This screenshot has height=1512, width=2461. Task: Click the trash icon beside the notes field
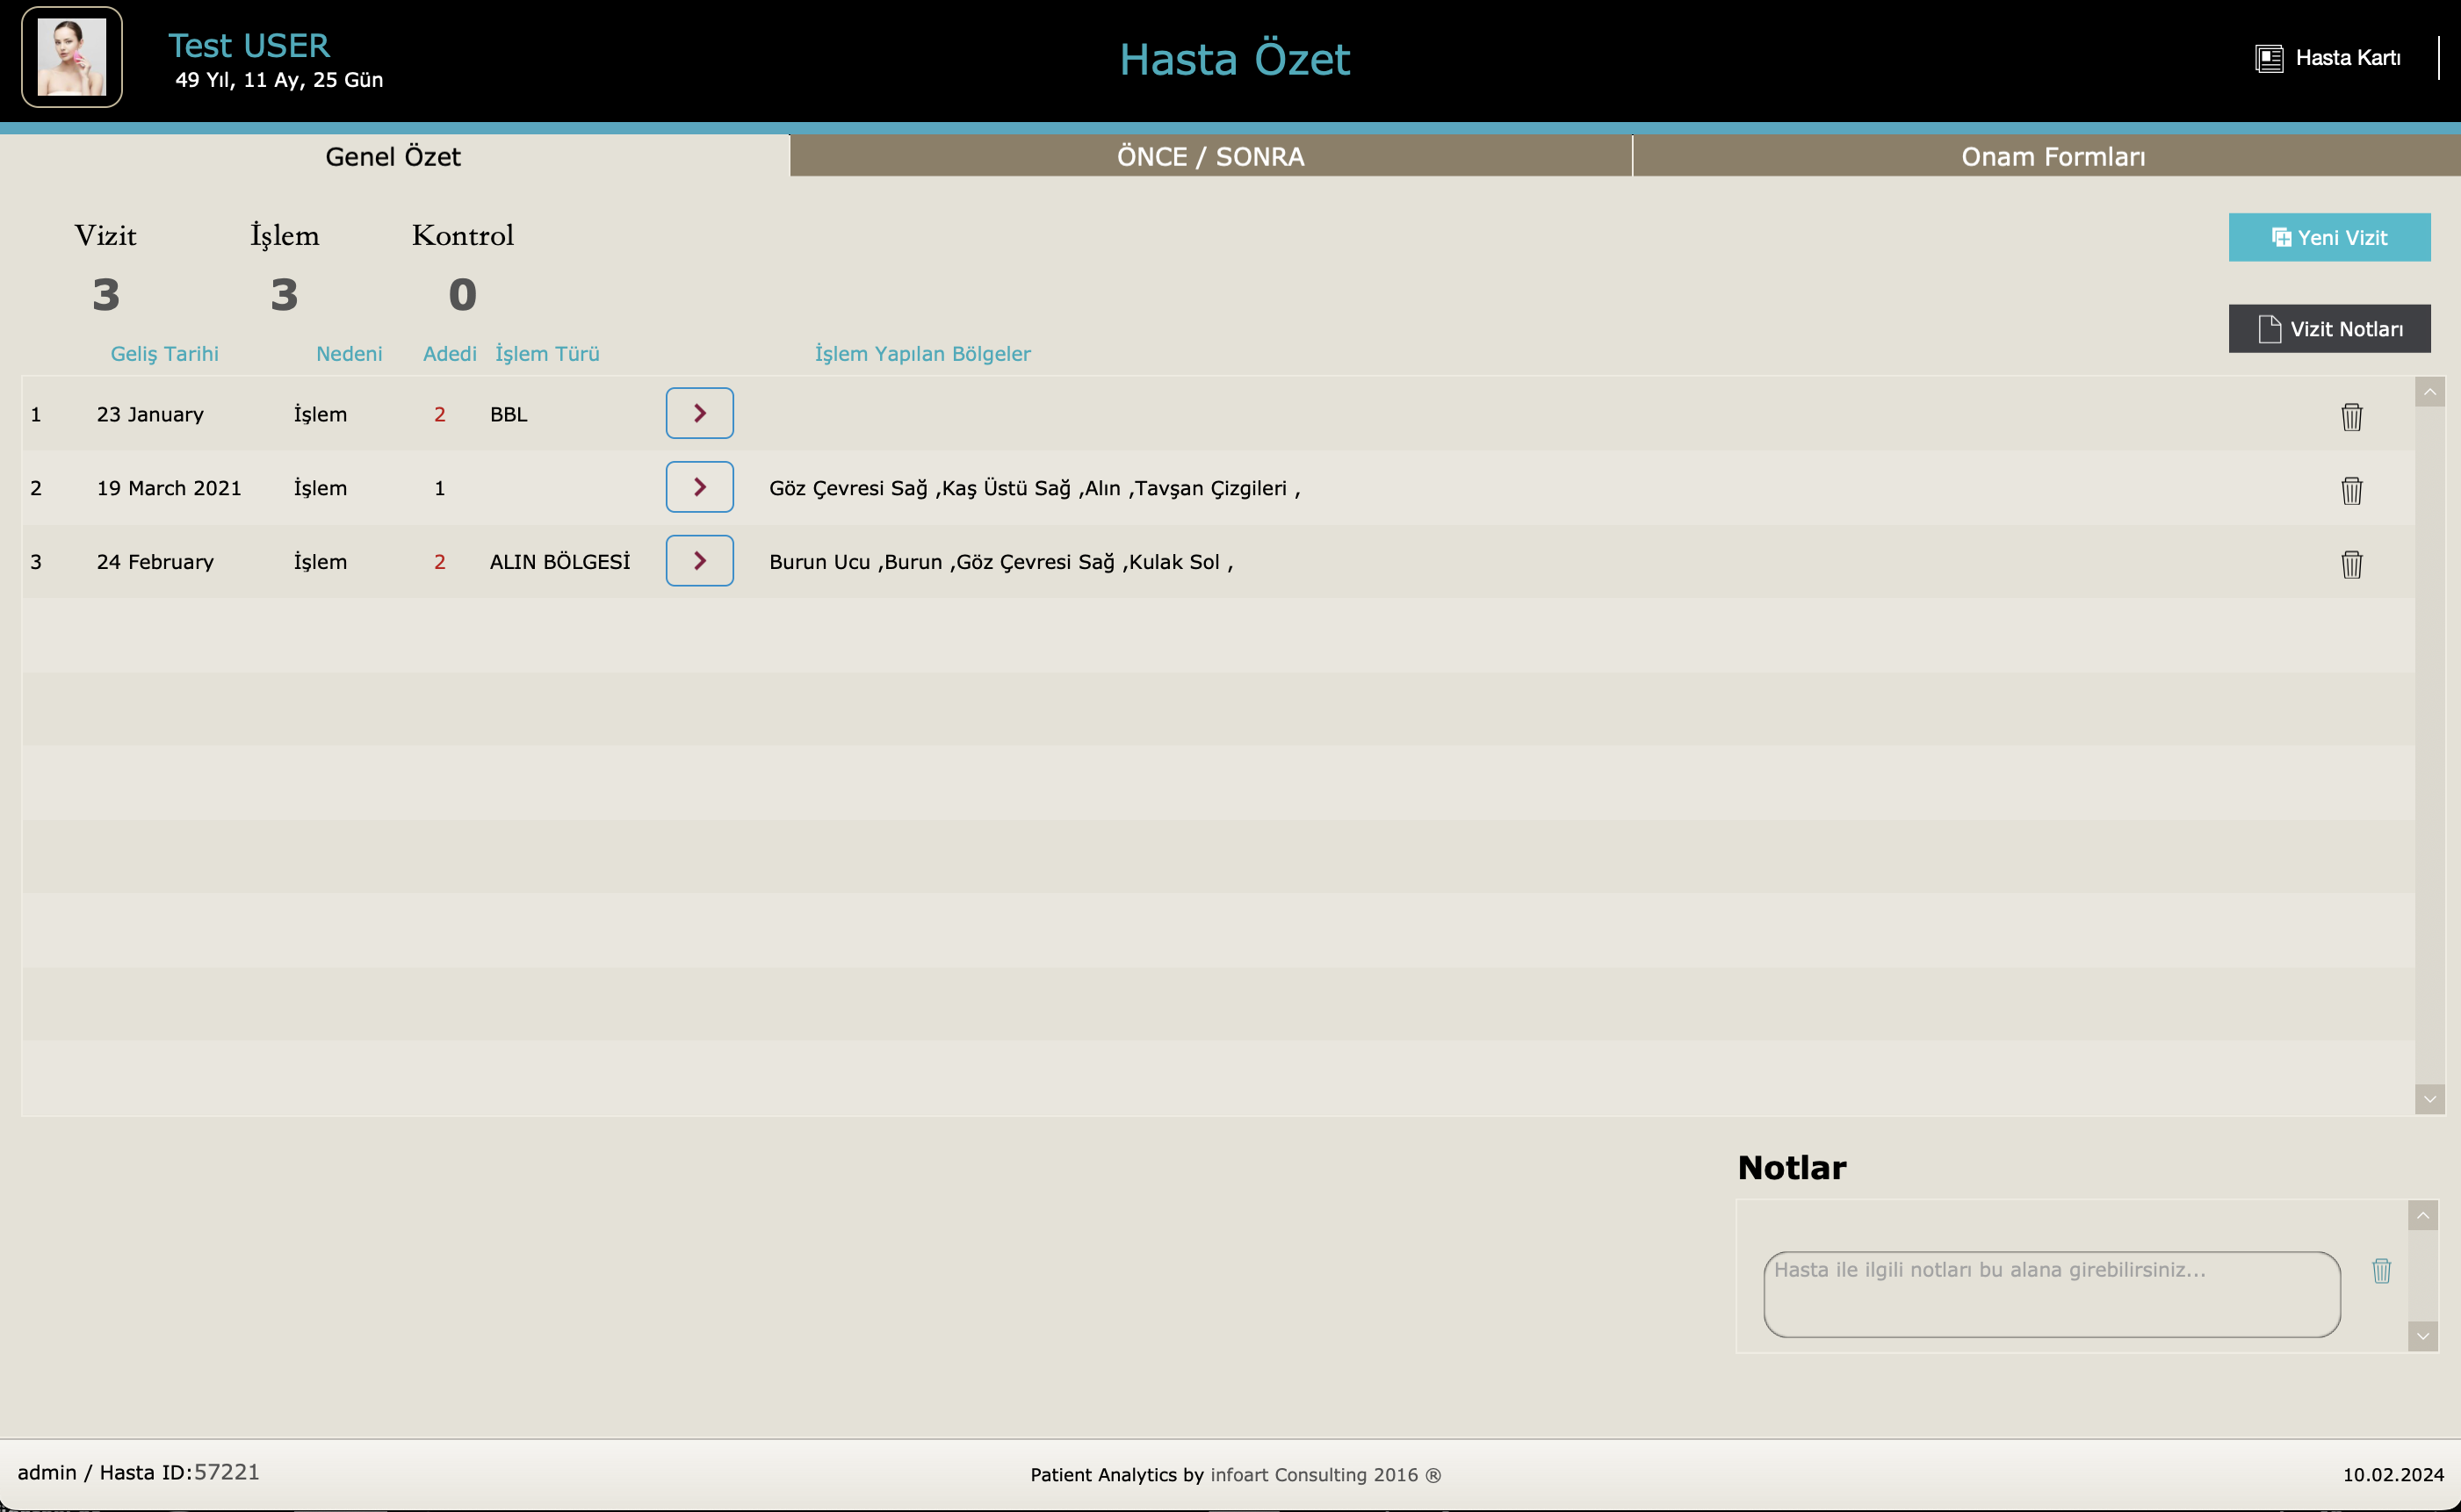pyautogui.click(x=2381, y=1270)
